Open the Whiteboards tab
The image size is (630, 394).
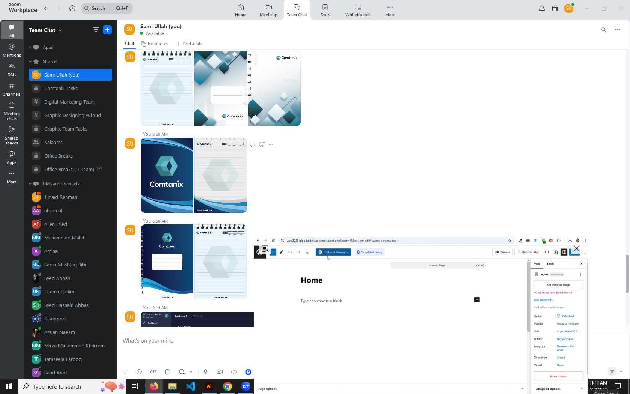[358, 10]
